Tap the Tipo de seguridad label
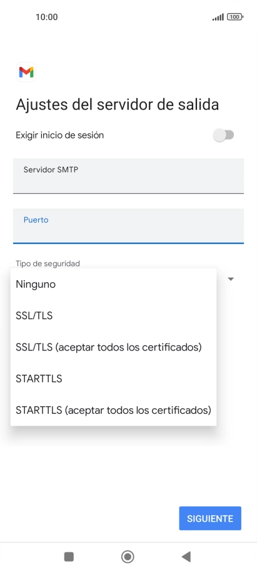This screenshot has width=257, height=573. (48, 263)
